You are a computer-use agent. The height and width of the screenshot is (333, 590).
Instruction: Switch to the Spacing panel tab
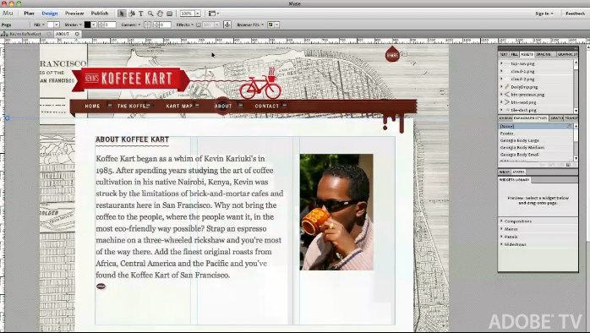pyautogui.click(x=544, y=55)
